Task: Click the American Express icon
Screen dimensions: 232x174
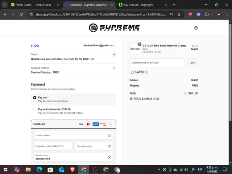Action: (x=96, y=124)
